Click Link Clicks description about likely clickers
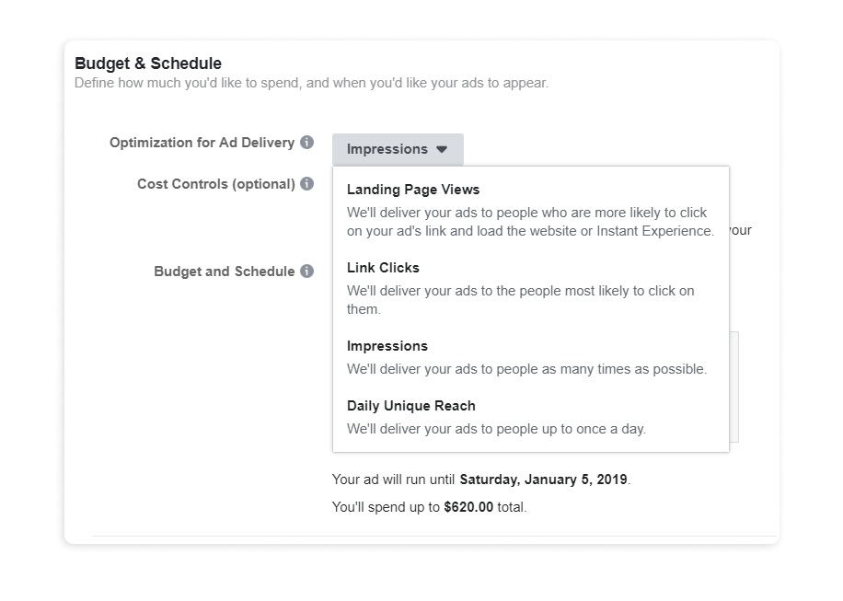This screenshot has width=843, height=601. tap(520, 299)
